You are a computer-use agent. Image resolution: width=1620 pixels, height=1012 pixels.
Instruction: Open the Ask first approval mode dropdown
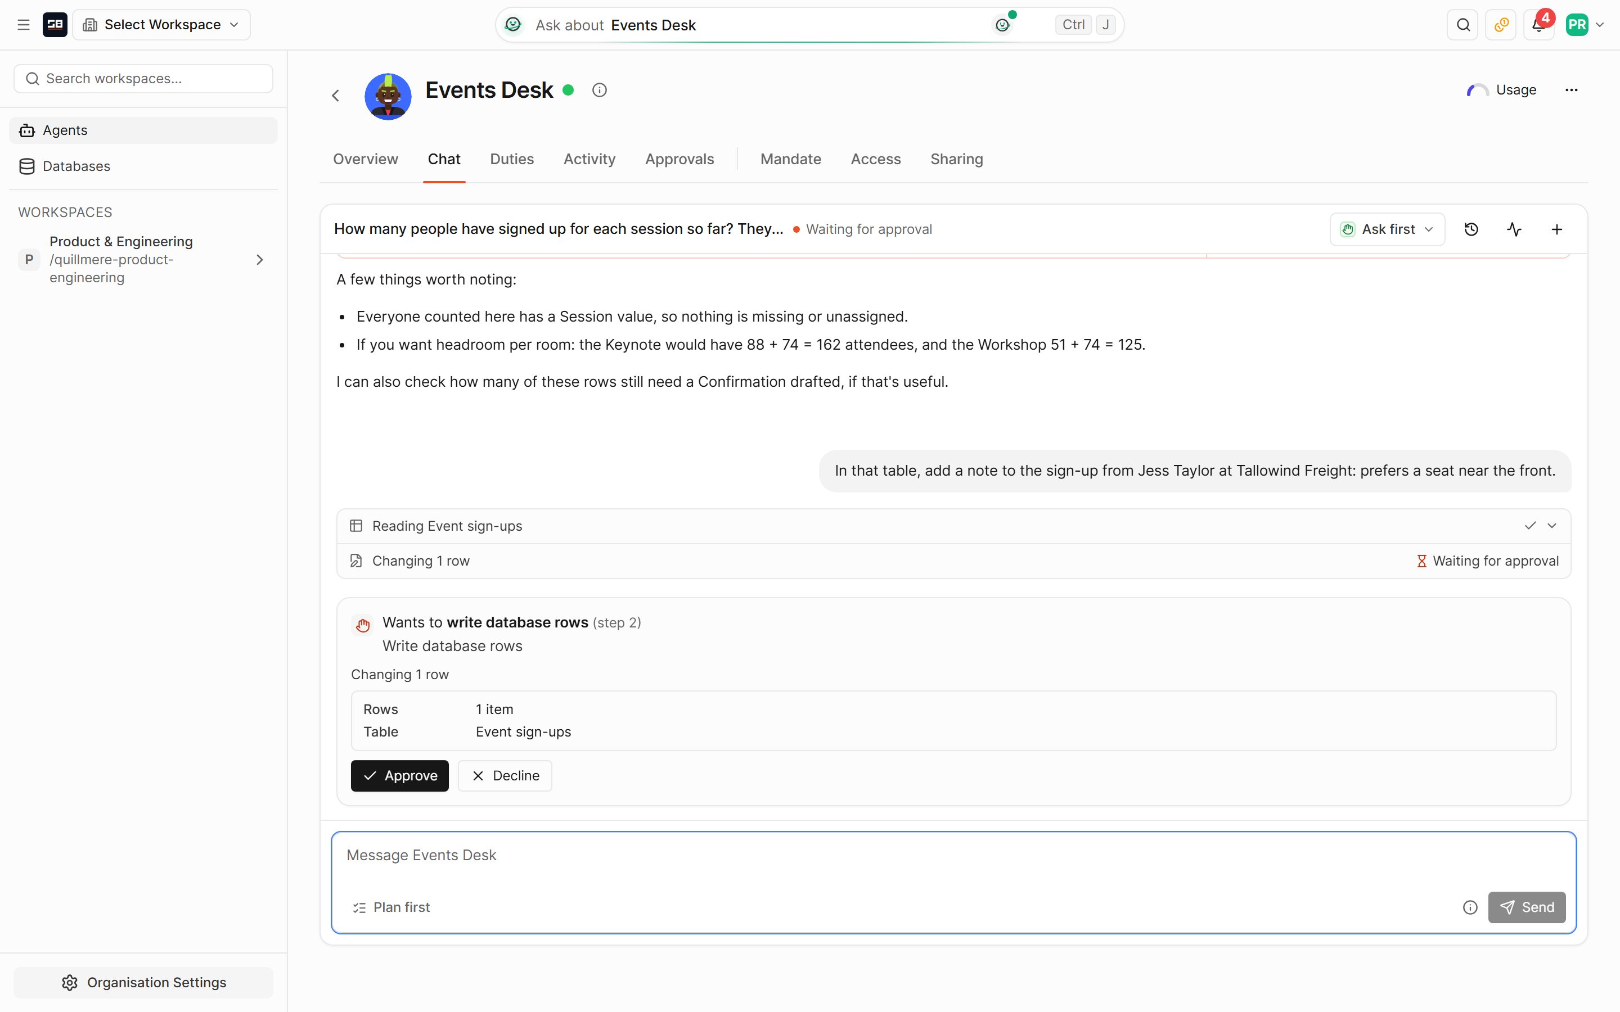1387,229
